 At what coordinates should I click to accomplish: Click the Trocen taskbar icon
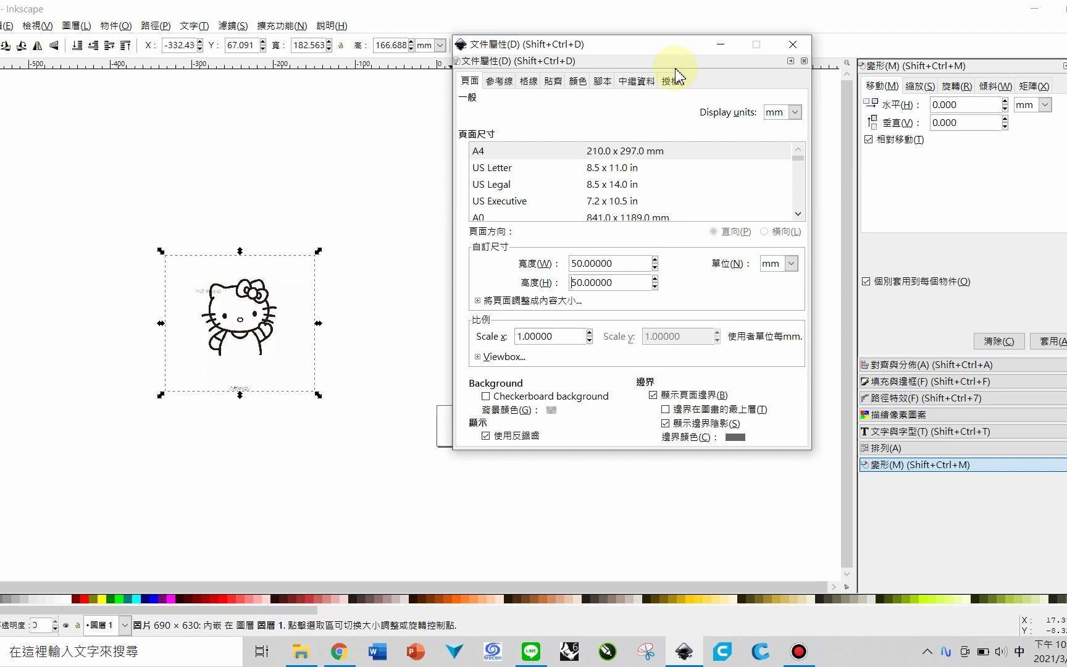493,652
